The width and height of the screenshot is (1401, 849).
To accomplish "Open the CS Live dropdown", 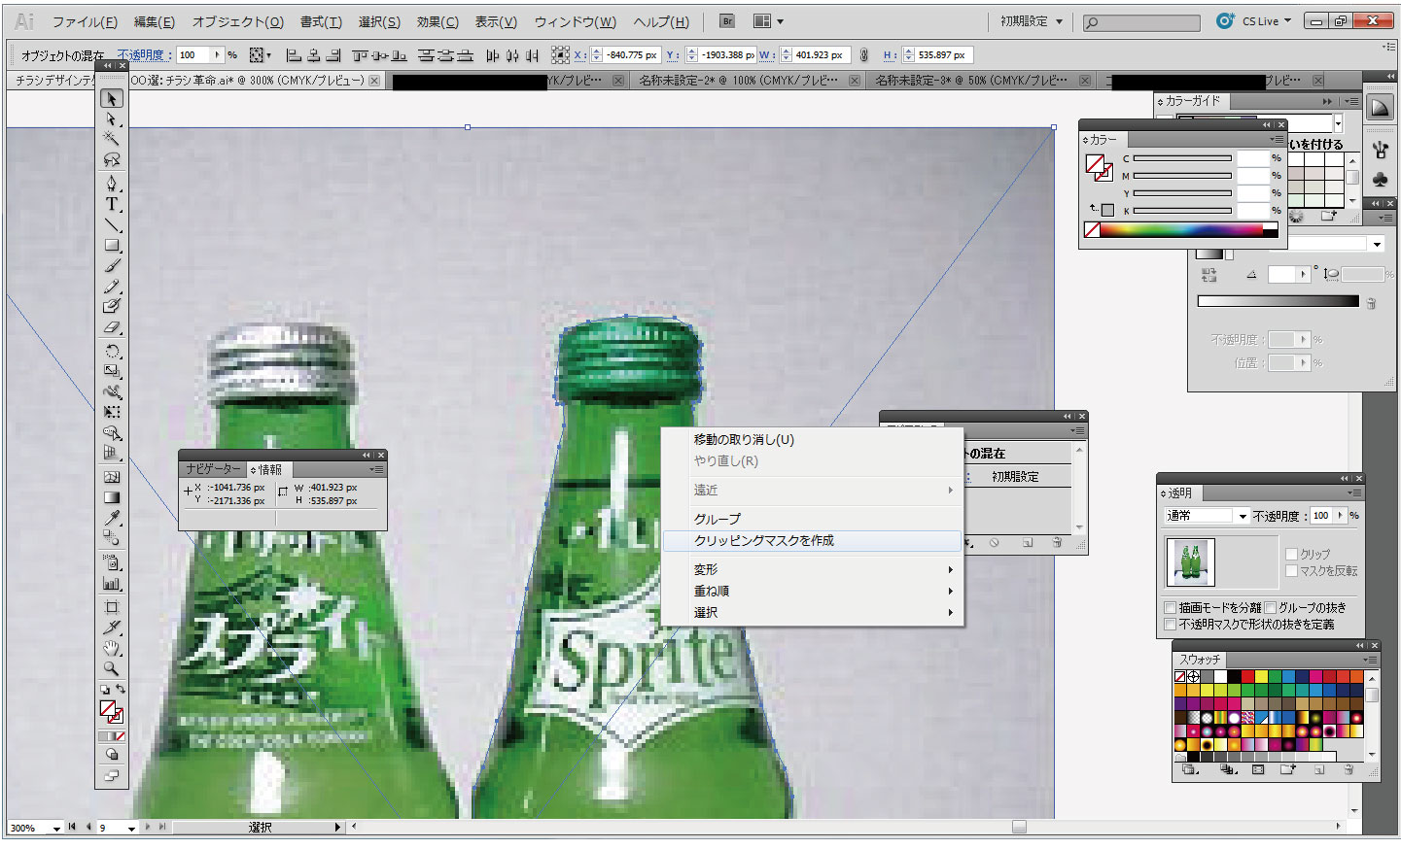I will pyautogui.click(x=1266, y=20).
